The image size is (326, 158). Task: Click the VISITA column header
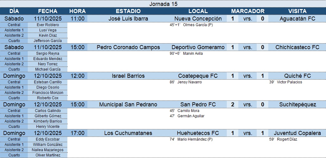[297, 11]
